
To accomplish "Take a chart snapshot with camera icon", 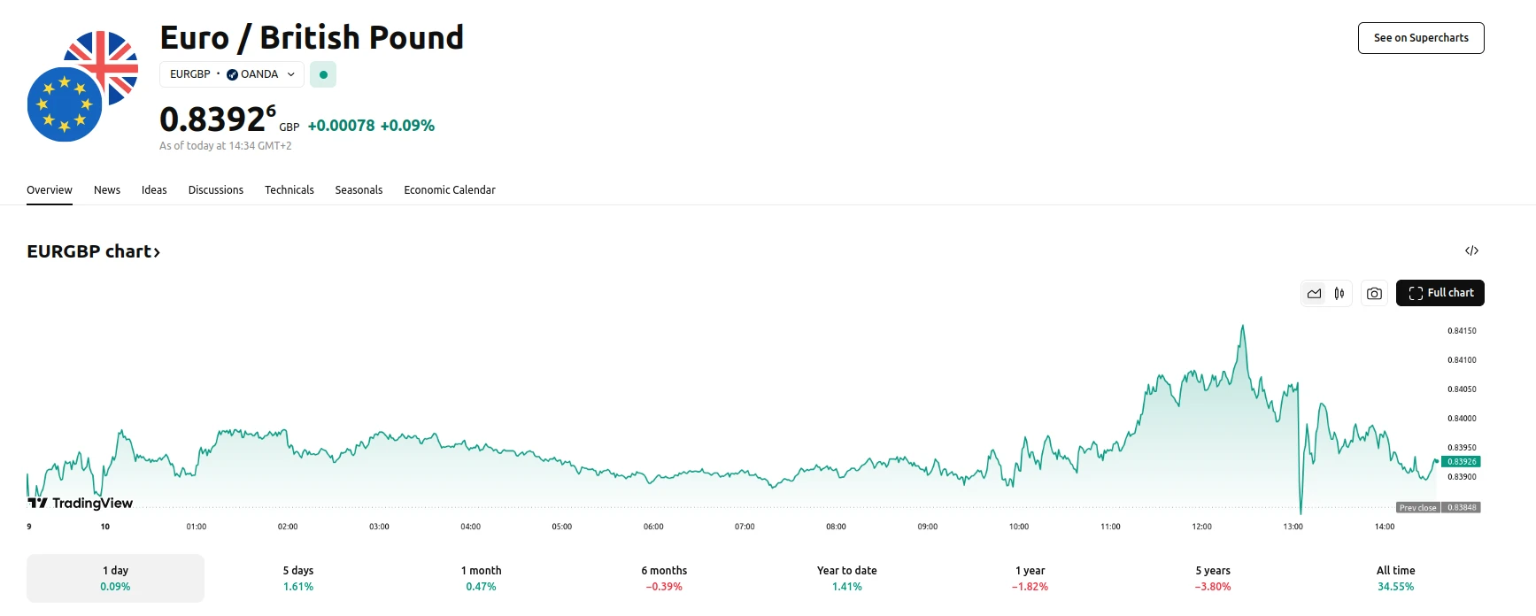I will pyautogui.click(x=1373, y=293).
